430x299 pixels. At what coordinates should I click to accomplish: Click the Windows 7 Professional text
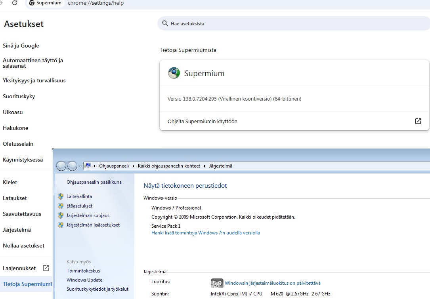[x=176, y=208]
